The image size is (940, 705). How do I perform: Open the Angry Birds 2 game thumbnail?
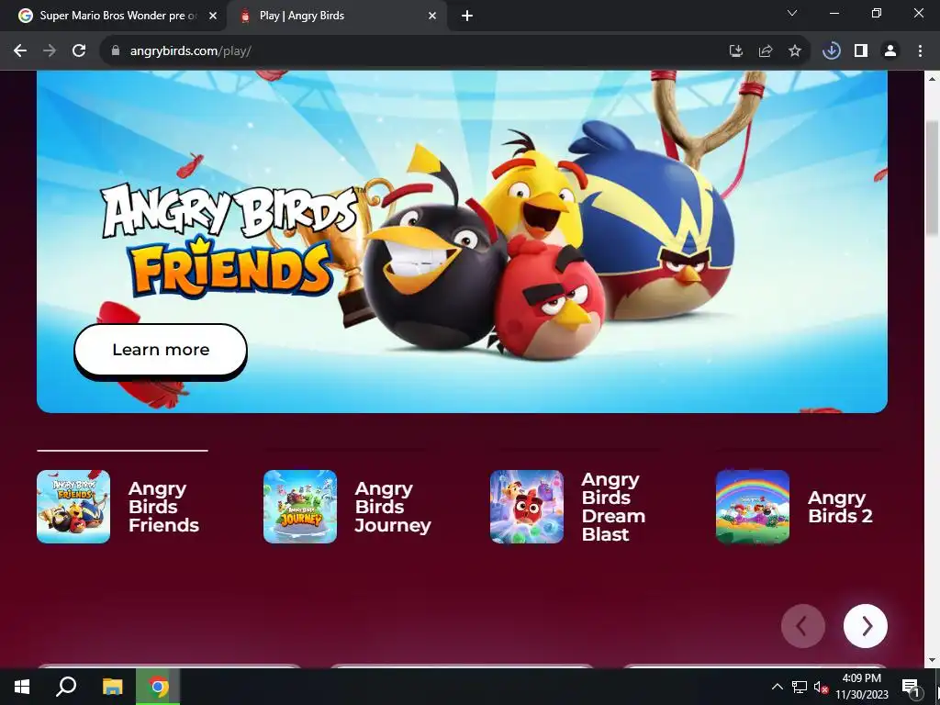point(753,507)
